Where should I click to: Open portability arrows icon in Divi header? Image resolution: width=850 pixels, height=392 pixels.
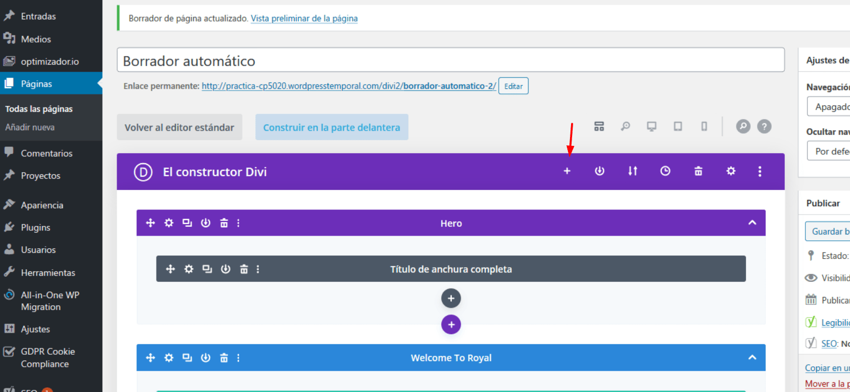coord(633,171)
